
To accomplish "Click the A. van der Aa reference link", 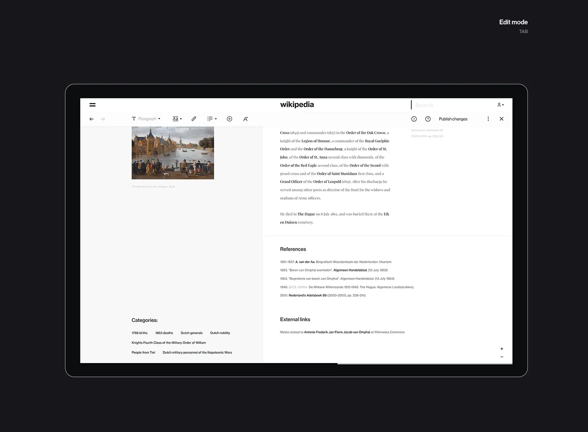I will pos(305,262).
